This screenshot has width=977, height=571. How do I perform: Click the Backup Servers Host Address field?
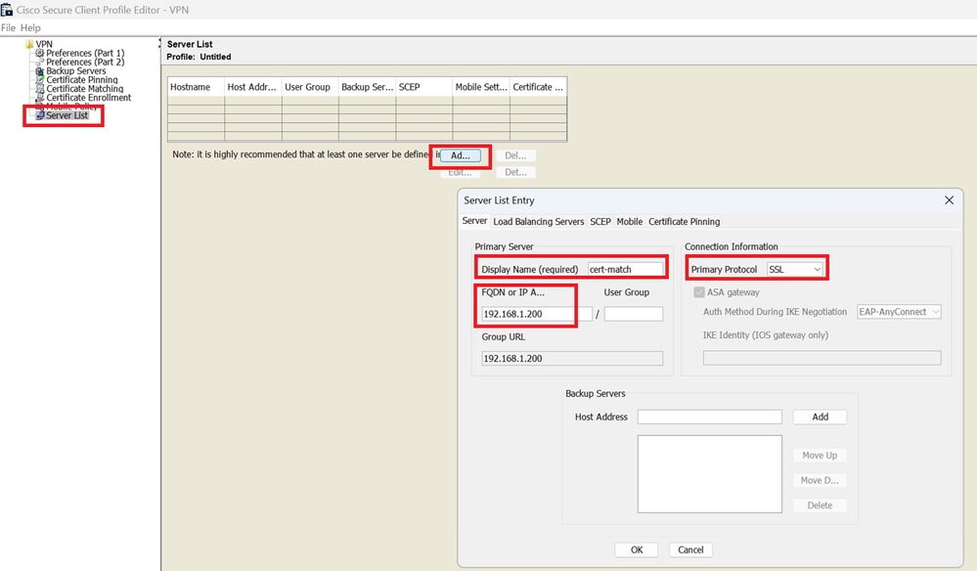[709, 417]
